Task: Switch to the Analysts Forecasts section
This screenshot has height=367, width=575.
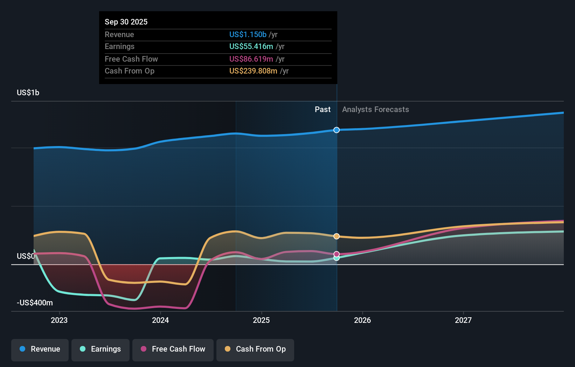Action: tap(375, 109)
